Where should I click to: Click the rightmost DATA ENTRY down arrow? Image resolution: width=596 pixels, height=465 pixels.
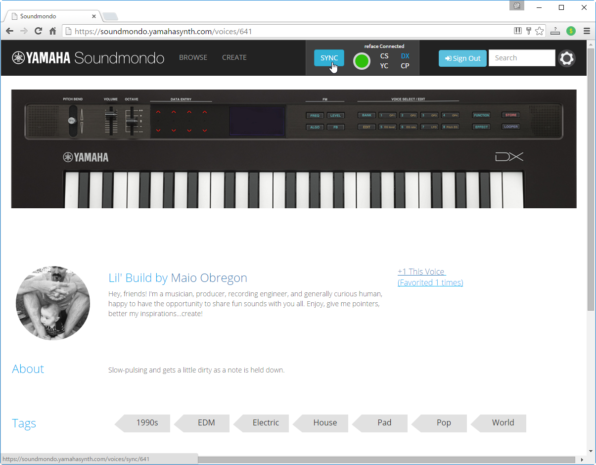(204, 130)
